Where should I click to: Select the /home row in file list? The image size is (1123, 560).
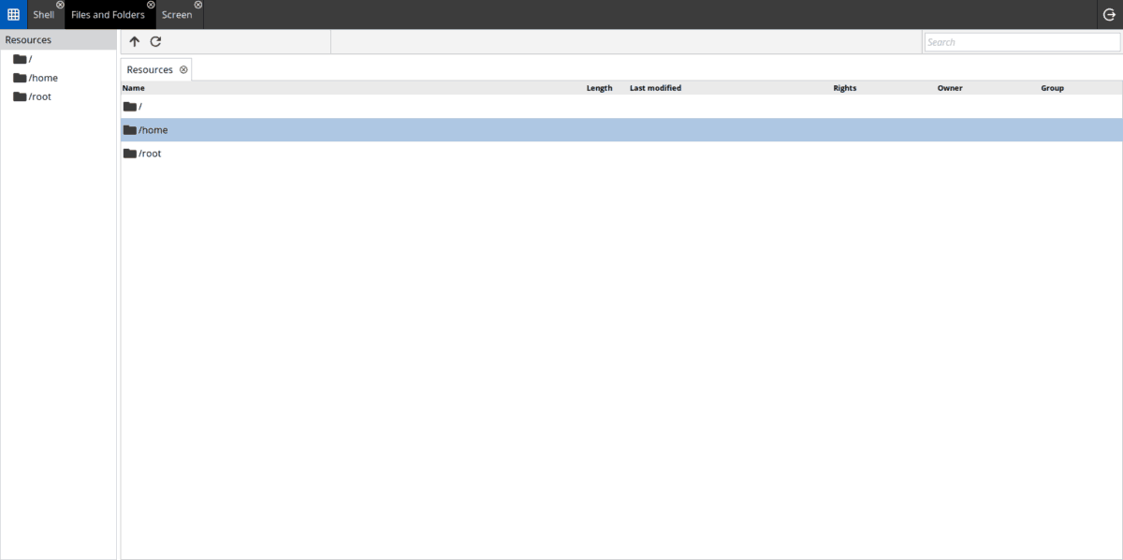pos(621,130)
